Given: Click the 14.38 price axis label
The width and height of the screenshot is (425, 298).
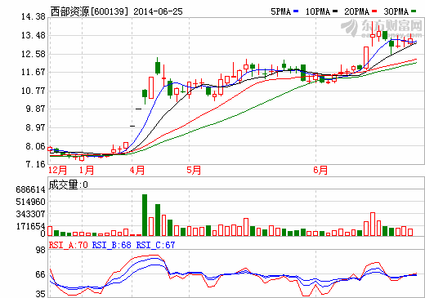Looking at the screenshot, I should tap(34, 16).
